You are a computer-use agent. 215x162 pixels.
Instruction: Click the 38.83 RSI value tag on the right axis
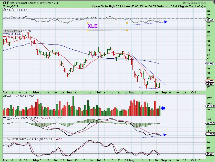click(210, 20)
